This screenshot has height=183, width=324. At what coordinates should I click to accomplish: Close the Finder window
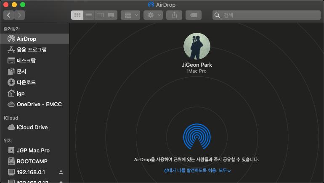[x=6, y=5]
